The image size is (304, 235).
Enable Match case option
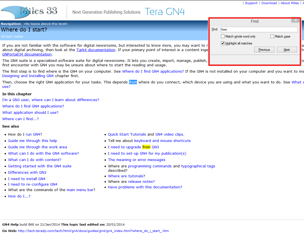[x=272, y=36]
